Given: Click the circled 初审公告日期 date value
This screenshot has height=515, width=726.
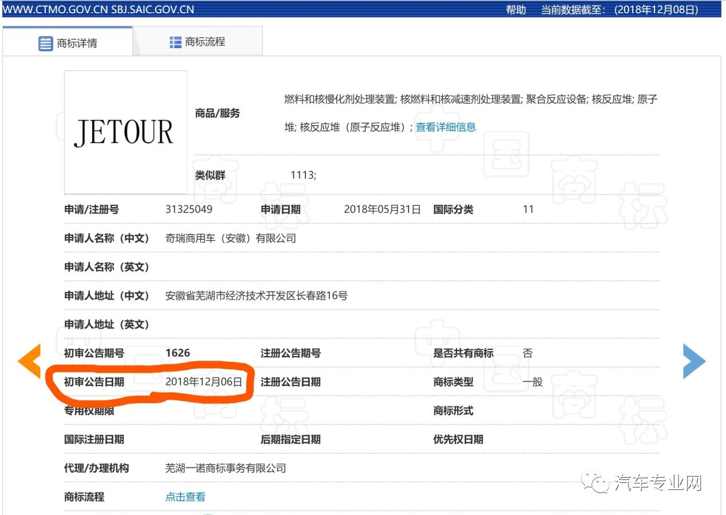Looking at the screenshot, I should click(x=203, y=381).
